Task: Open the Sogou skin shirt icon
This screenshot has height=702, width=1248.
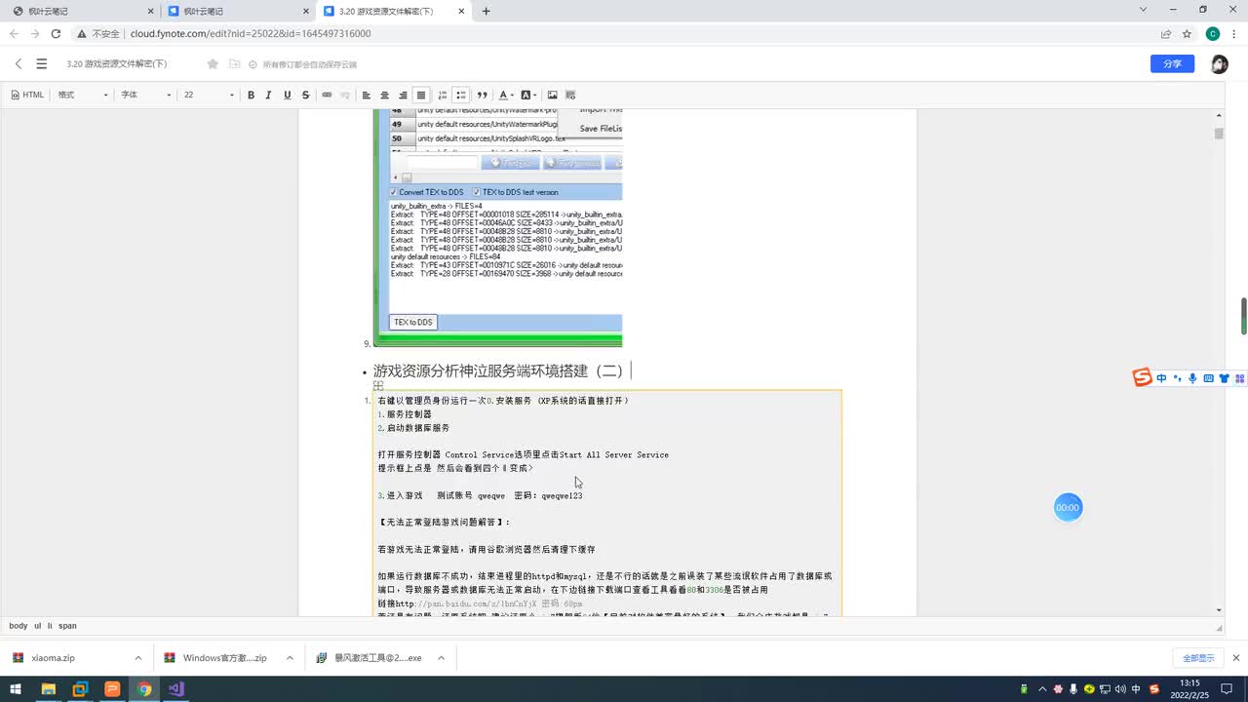Action: click(x=1225, y=378)
